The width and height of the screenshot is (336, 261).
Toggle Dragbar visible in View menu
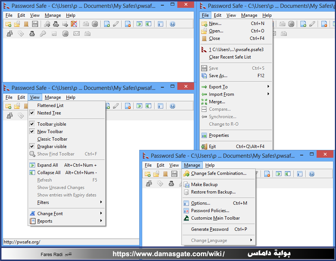[x=67, y=147]
